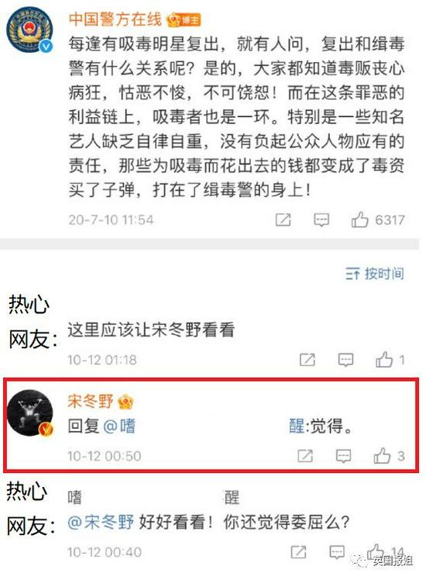The image size is (426, 580).
Task: Sort comments with 按时间 option
Action: (x=375, y=274)
